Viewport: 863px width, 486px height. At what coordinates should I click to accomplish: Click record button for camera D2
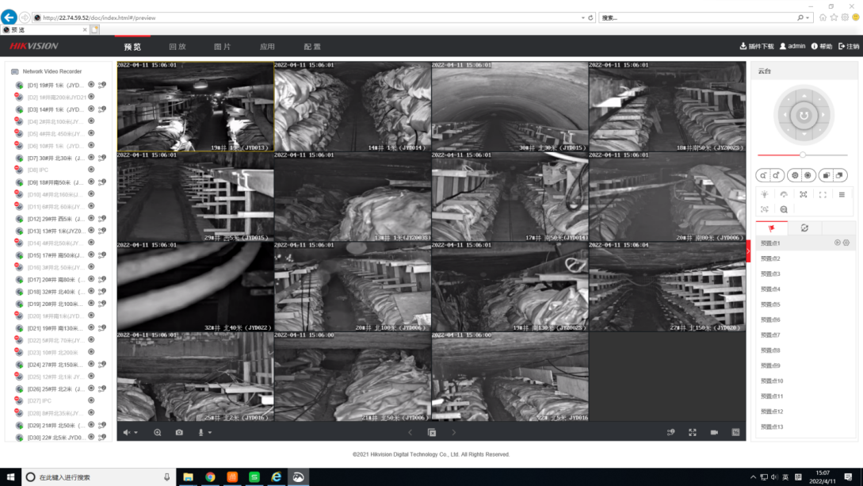point(91,97)
